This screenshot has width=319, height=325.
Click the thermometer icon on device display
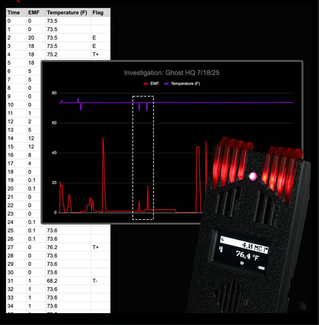pos(221,249)
